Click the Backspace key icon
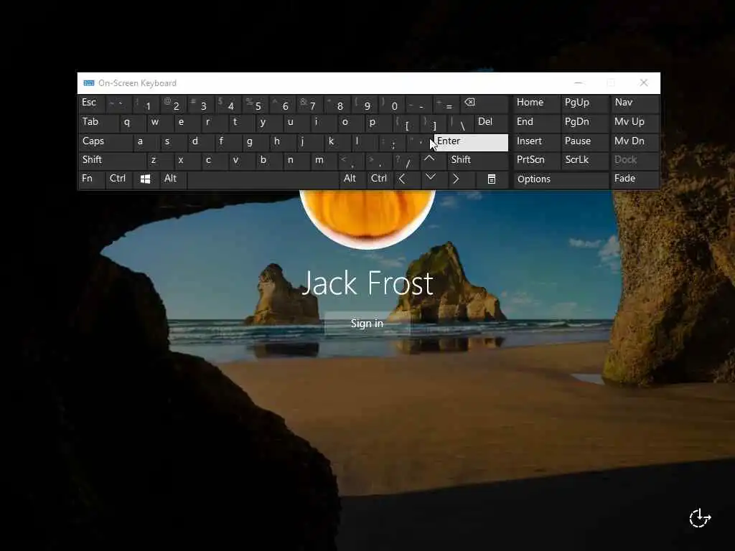This screenshot has width=735, height=551. pos(484,104)
